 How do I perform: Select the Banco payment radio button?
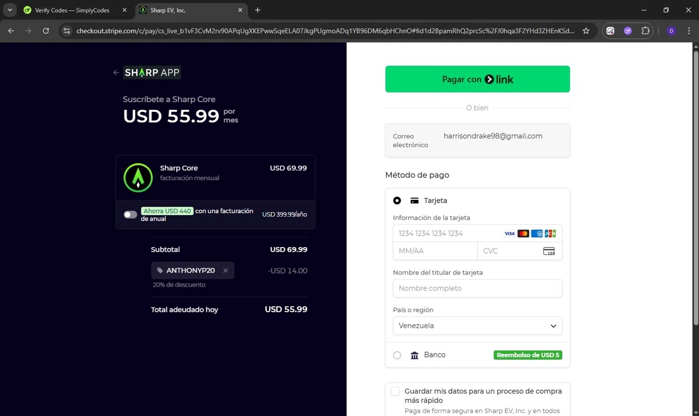coord(397,355)
